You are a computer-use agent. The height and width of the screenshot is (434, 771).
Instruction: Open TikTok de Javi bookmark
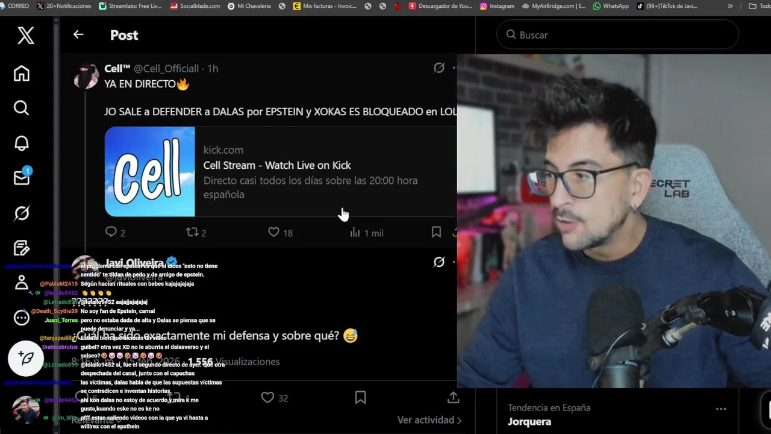tap(667, 6)
